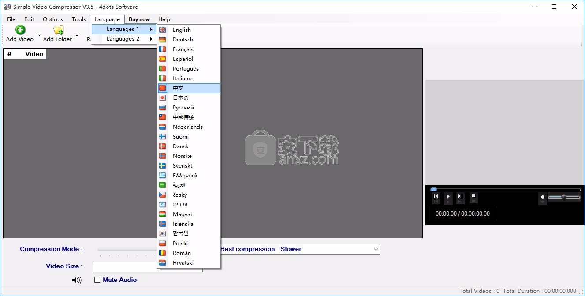Open the Add Video dropdown arrow

[x=39, y=35]
